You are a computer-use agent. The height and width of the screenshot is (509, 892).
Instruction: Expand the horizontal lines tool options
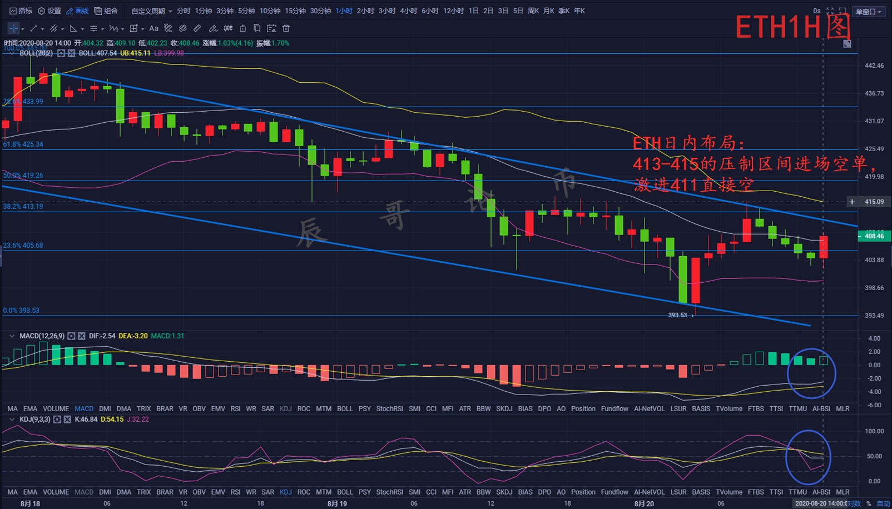pyautogui.click(x=102, y=29)
